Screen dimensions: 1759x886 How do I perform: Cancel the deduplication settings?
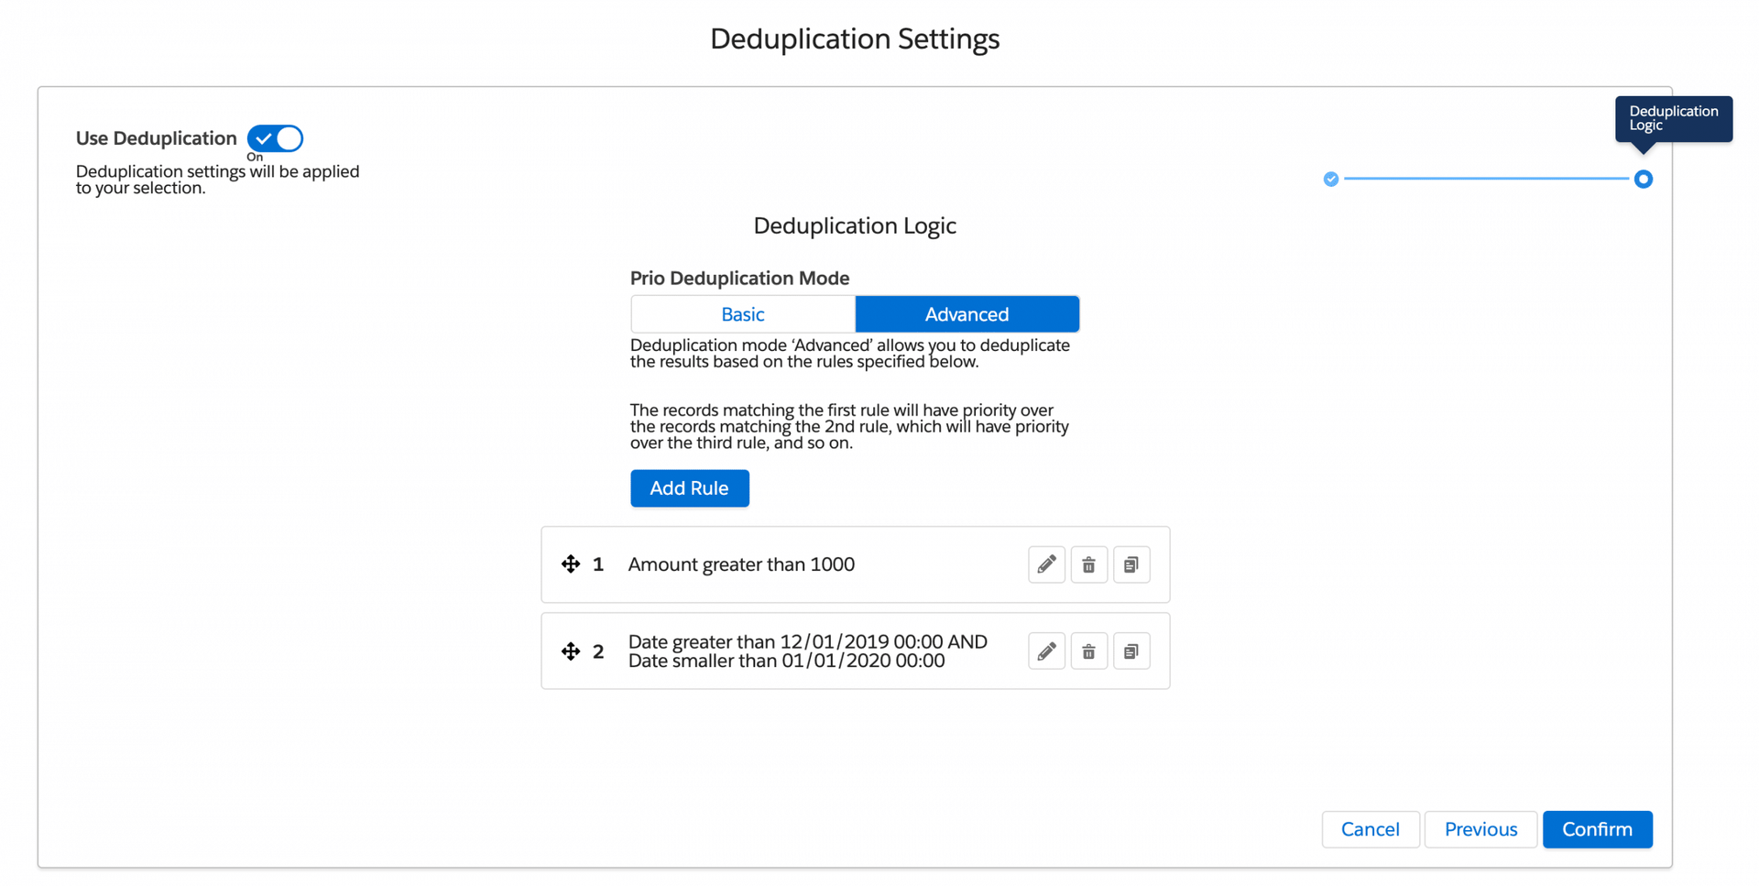(1370, 829)
